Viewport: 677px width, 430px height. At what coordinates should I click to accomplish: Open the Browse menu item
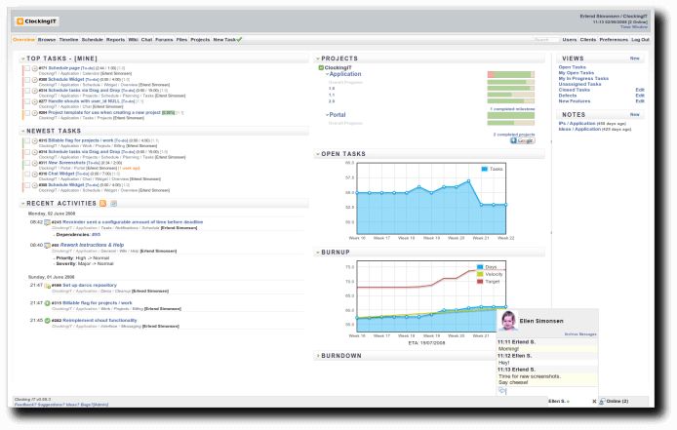coord(47,40)
